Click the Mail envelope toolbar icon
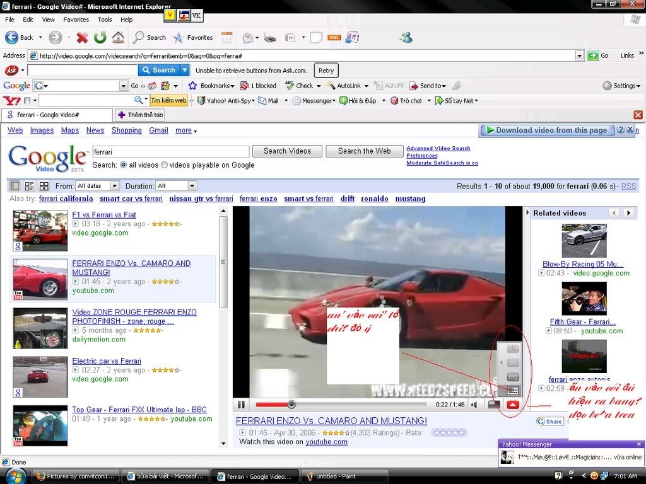Screen dimensions: 646x484 (248, 38)
